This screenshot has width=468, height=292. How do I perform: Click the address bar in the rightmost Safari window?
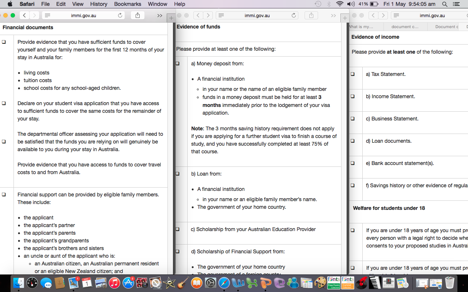click(x=432, y=15)
